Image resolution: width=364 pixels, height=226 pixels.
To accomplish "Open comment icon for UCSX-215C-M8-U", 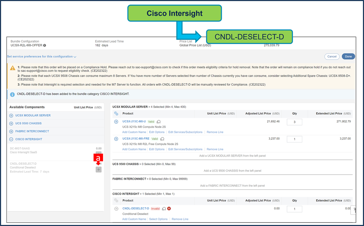I will [159, 122].
